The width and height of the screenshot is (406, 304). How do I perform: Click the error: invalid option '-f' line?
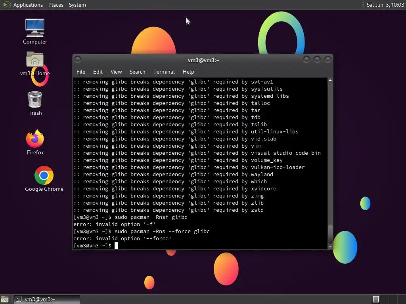tap(115, 224)
